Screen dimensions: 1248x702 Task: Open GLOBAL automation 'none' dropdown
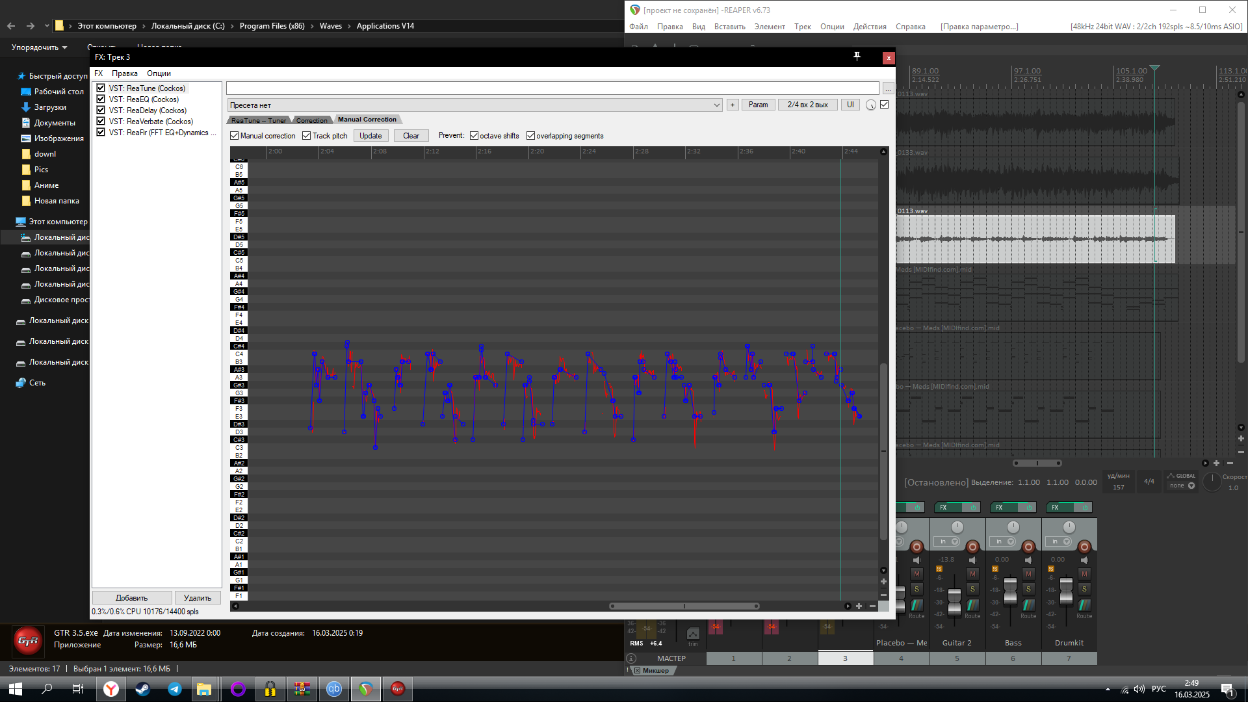click(1182, 486)
